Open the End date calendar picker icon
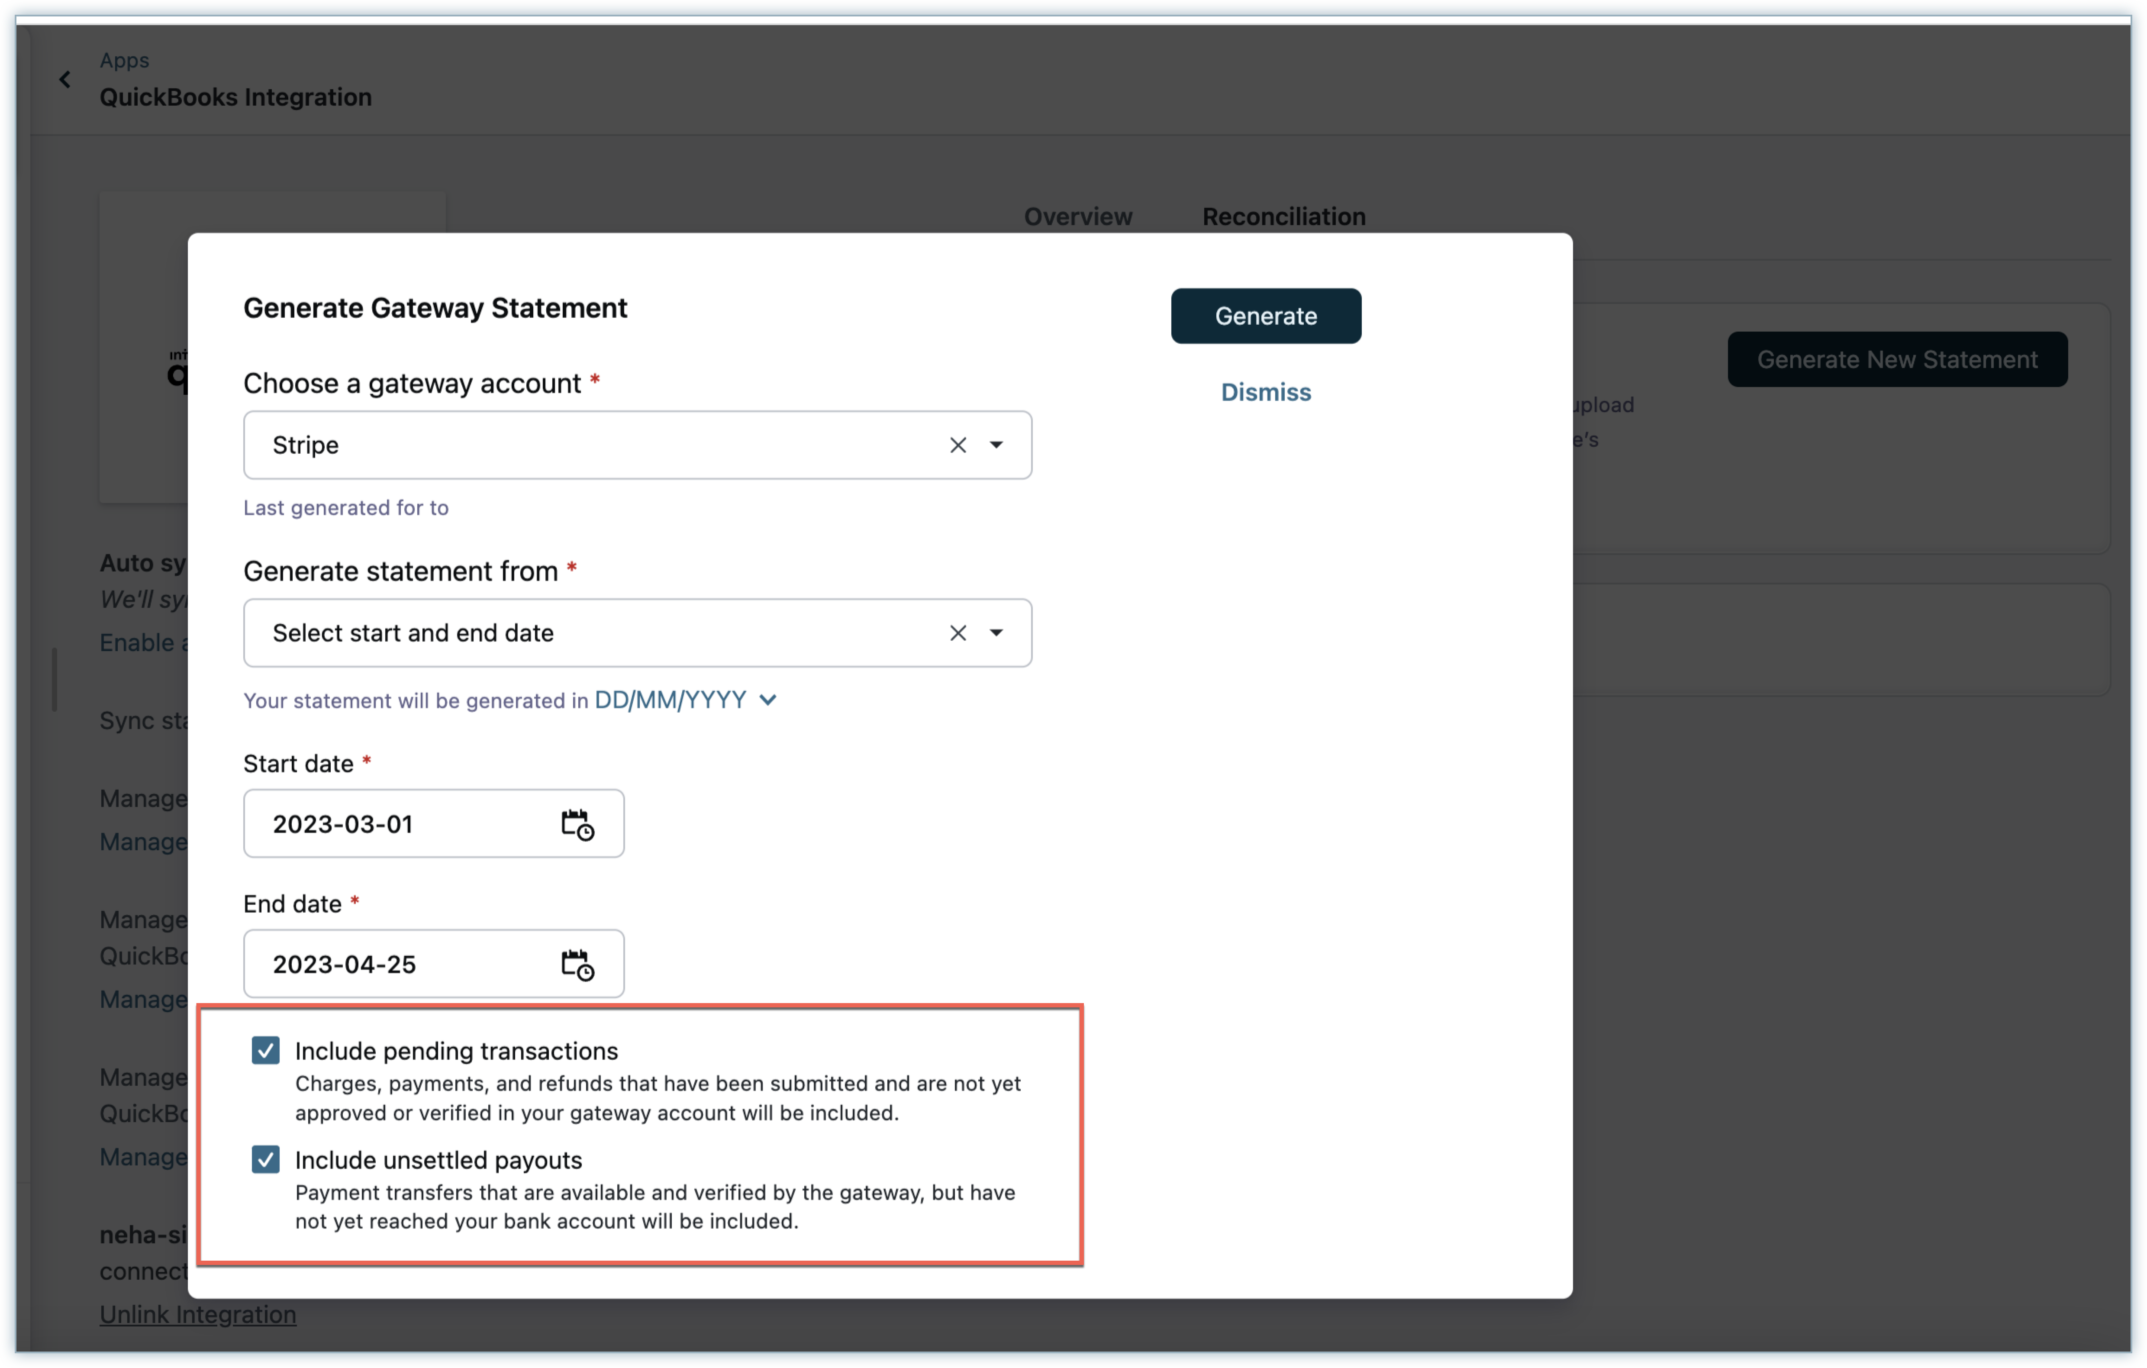The height and width of the screenshot is (1368, 2147). click(577, 965)
